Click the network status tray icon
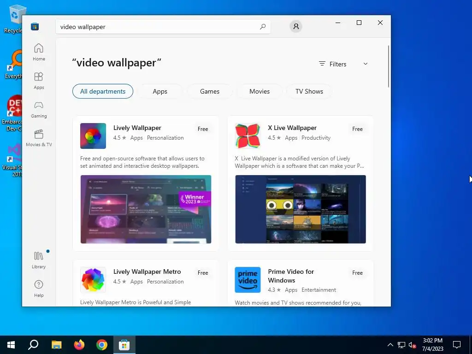472x354 pixels. (x=401, y=345)
